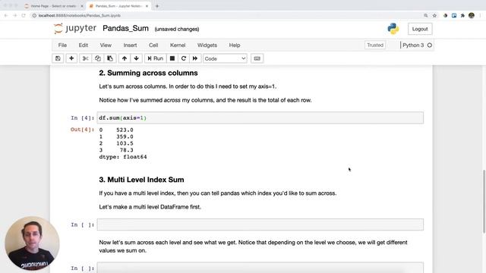
Task: Click the Trusted notebook indicator
Action: (x=375, y=45)
